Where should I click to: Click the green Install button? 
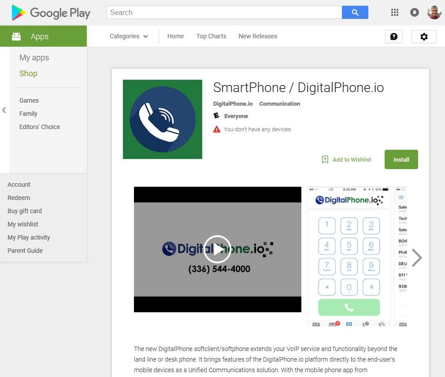tap(401, 159)
